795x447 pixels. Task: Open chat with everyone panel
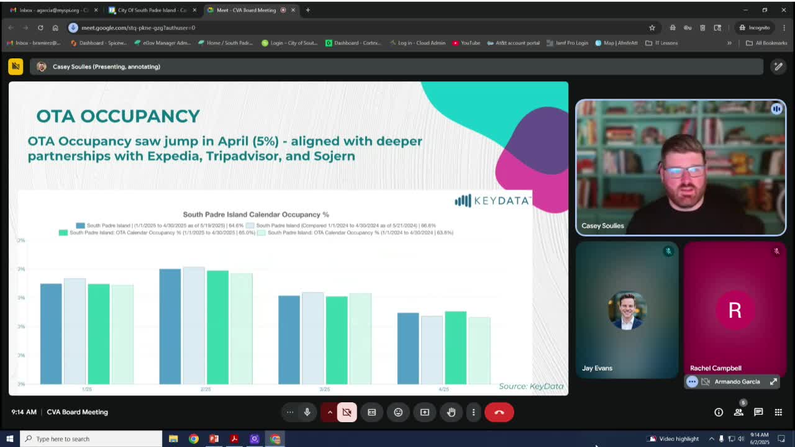pos(758,412)
